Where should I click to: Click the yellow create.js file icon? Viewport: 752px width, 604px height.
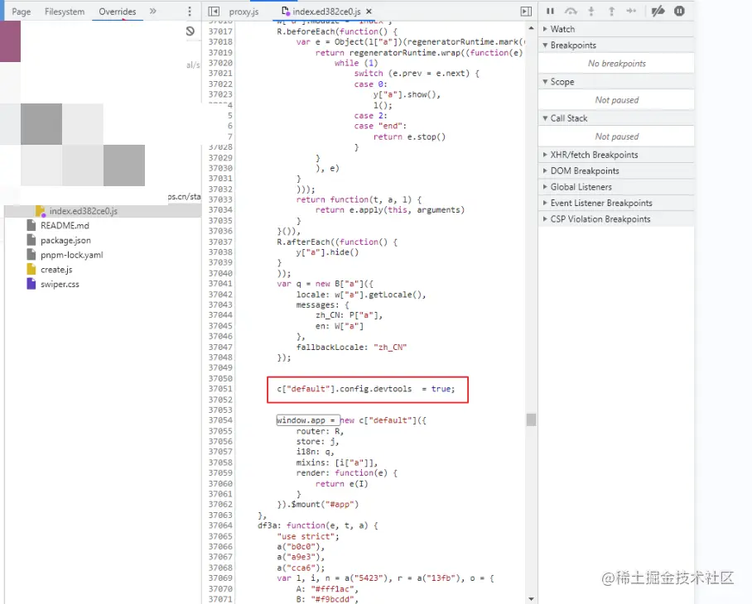[31, 269]
